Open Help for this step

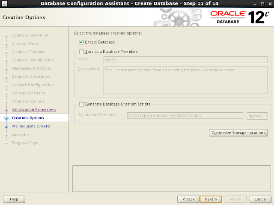pyautogui.click(x=14, y=199)
